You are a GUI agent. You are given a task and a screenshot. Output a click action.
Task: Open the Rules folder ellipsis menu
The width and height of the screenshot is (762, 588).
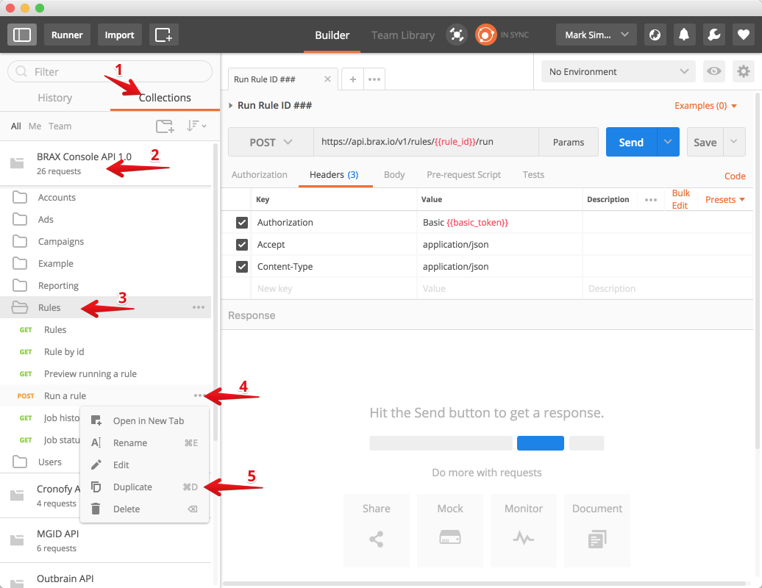tap(199, 307)
